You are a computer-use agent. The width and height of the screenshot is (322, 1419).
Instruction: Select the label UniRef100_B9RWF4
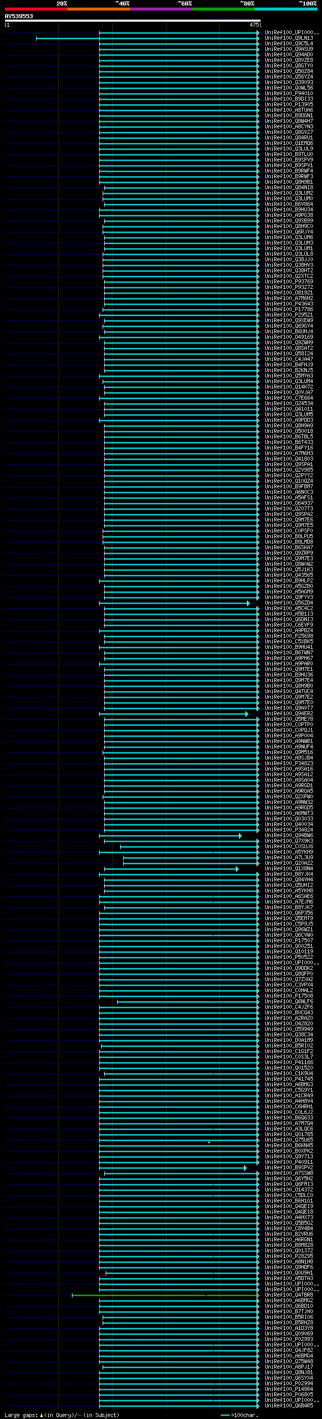pos(289,171)
